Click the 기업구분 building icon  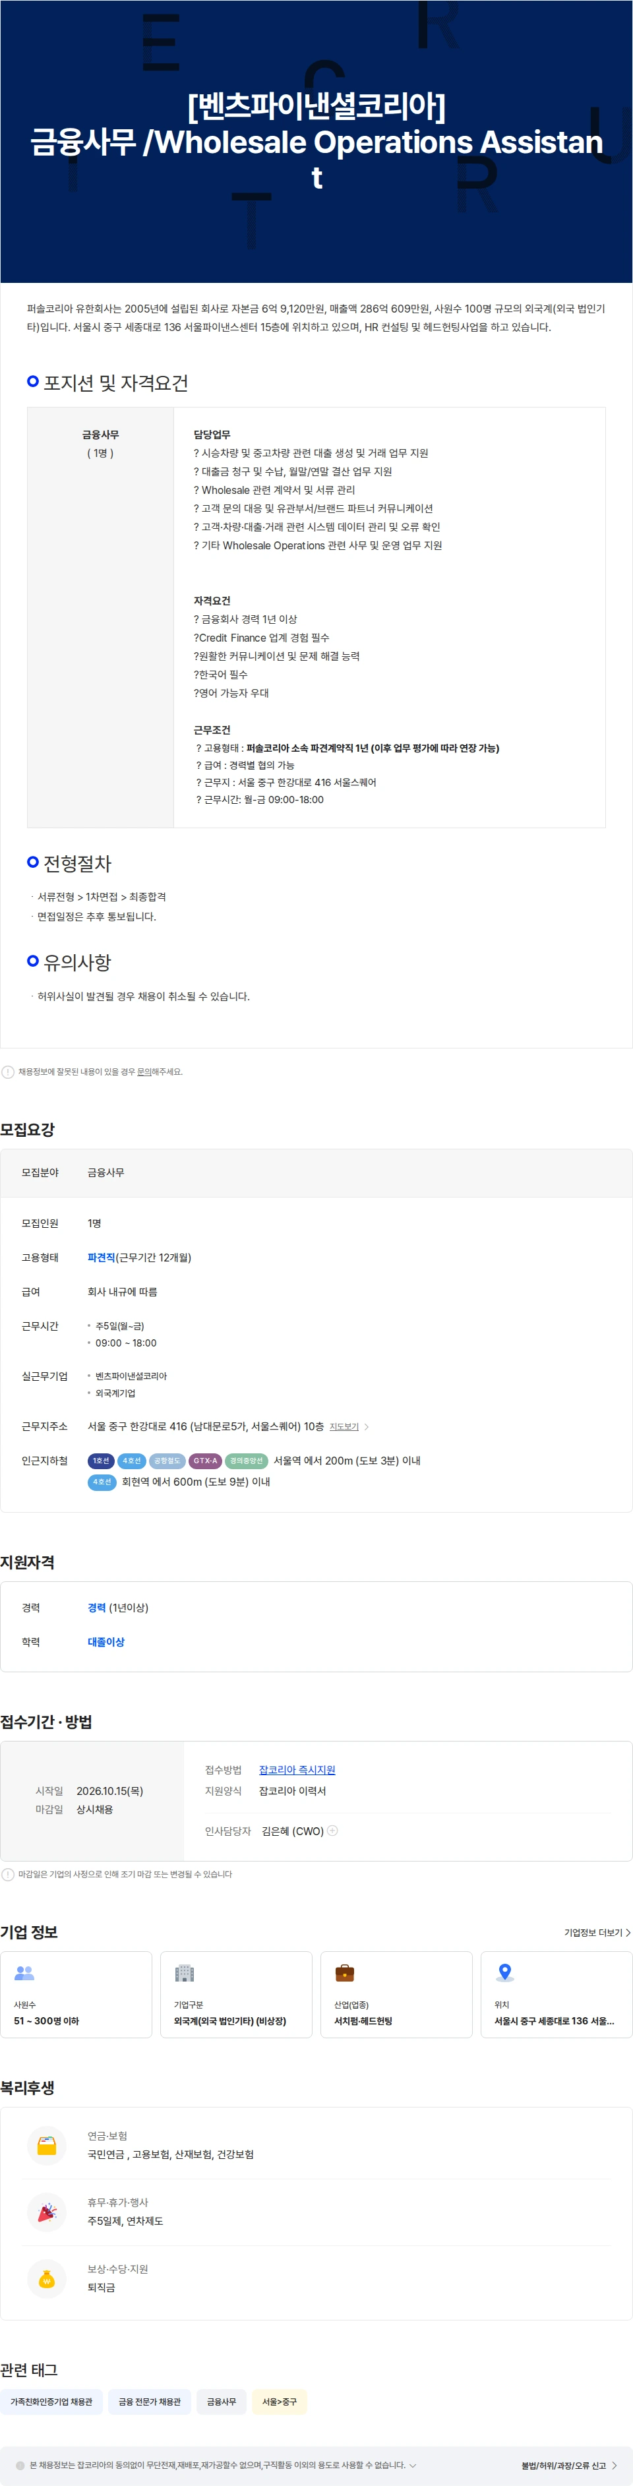tap(185, 1972)
